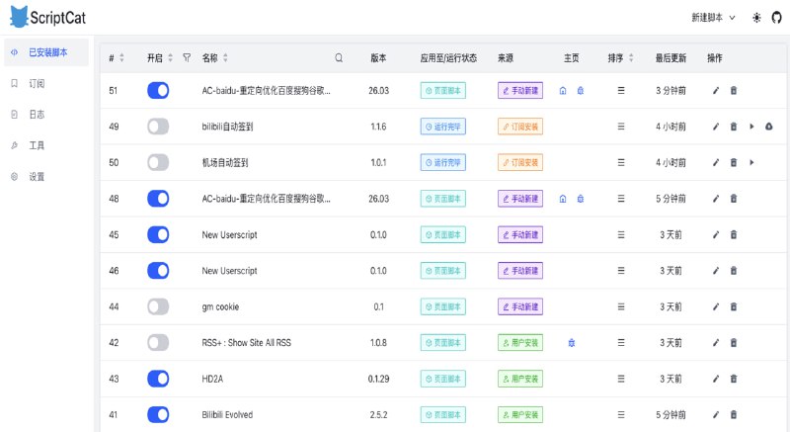Image resolution: width=790 pixels, height=432 pixels.
Task: Delete the 机场自动签到 script
Action: [733, 162]
